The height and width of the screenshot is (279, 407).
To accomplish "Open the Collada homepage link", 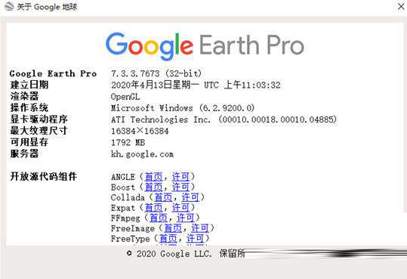I will pyautogui.click(x=163, y=197).
